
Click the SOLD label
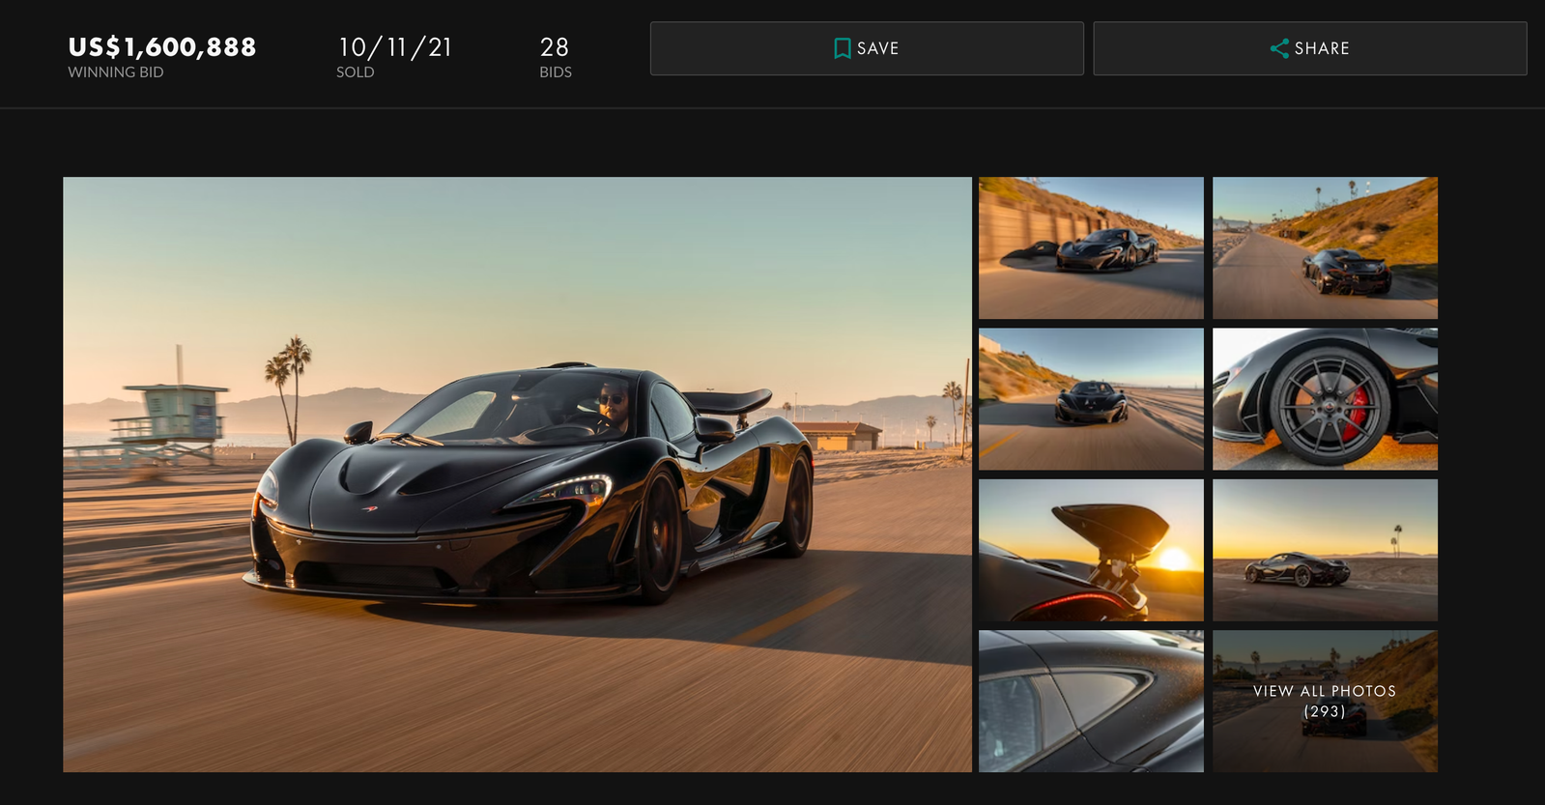(356, 72)
